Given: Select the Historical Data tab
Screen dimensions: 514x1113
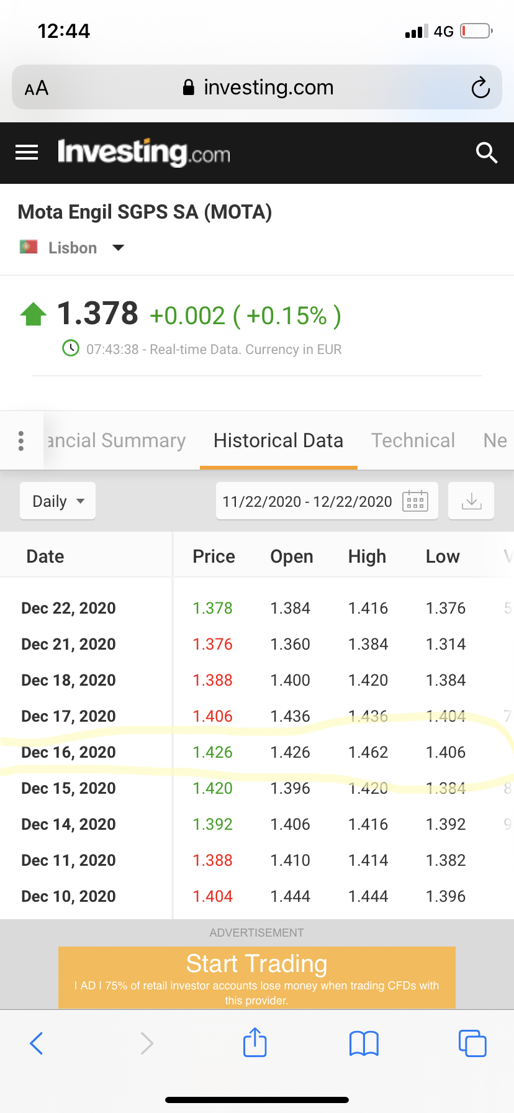Looking at the screenshot, I should [278, 440].
